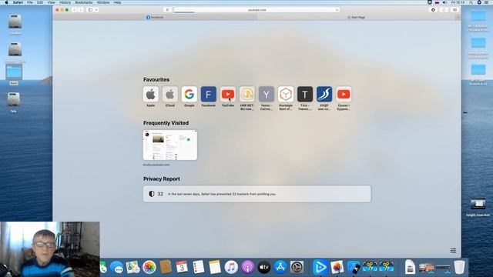Open the Facebook favourite
493x277 pixels.
209,94
